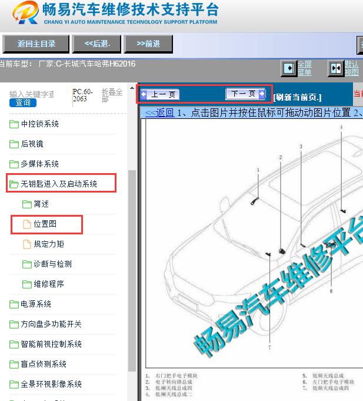Click 折叠全部 to collapse all
This screenshot has width=363, height=401.
point(112,95)
